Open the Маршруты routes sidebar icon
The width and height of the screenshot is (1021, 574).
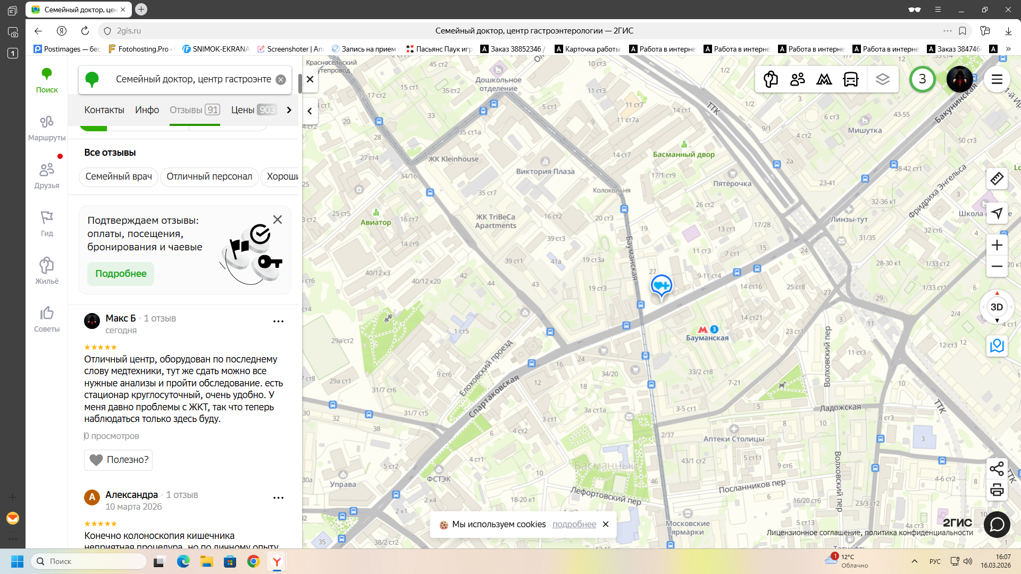pyautogui.click(x=47, y=128)
